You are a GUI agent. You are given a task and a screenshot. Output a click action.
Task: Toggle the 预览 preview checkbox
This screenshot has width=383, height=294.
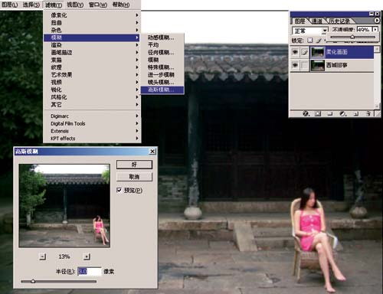pyautogui.click(x=119, y=190)
